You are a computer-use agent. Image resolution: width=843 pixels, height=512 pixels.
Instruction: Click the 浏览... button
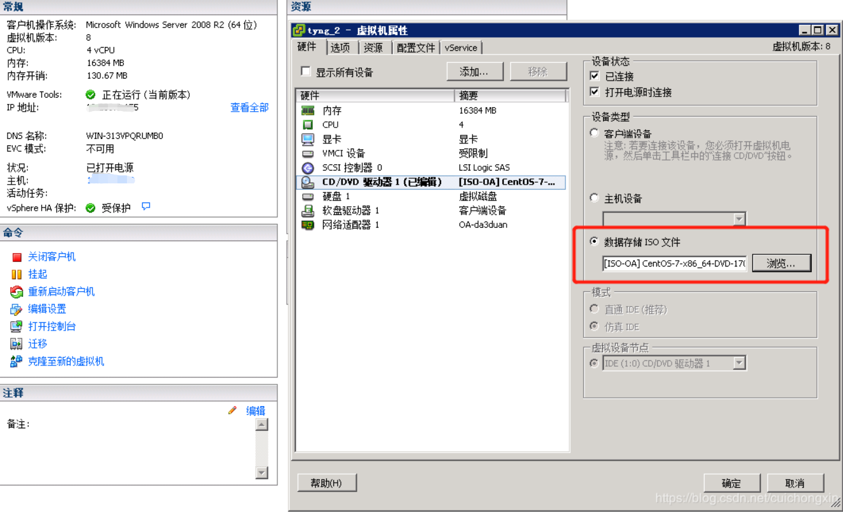(781, 263)
